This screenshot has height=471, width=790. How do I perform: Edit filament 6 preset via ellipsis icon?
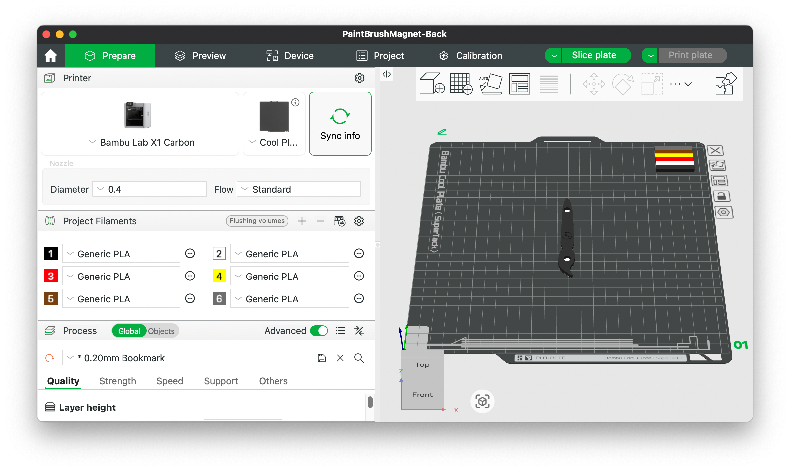tap(359, 299)
